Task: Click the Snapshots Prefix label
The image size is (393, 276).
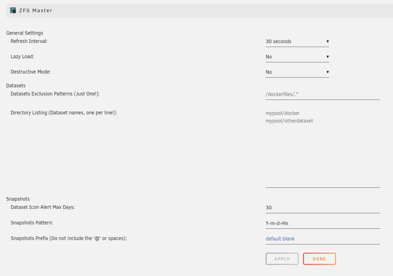Action: 69,238
